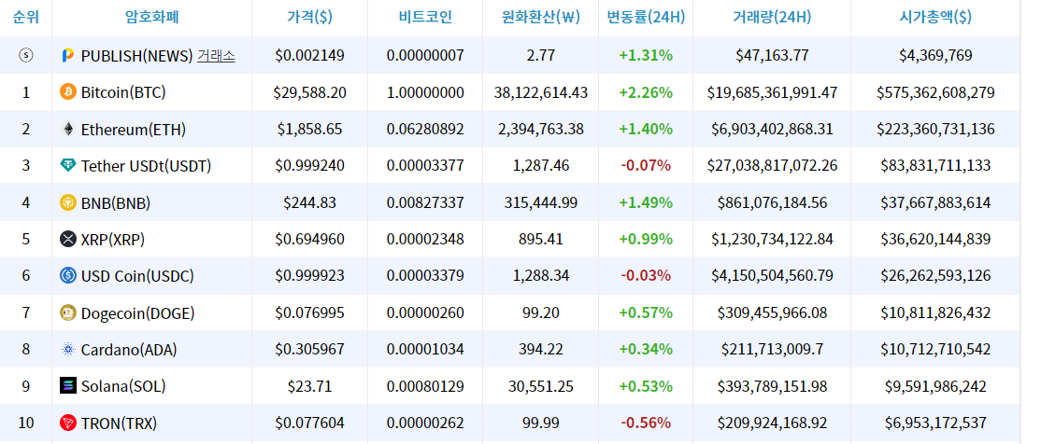Sort by the 변동률(24H) column header
The width and height of the screenshot is (1041, 444).
pyautogui.click(x=646, y=17)
